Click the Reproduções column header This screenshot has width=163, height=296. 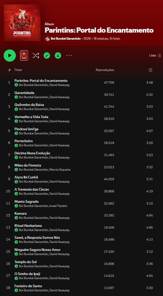(105, 70)
